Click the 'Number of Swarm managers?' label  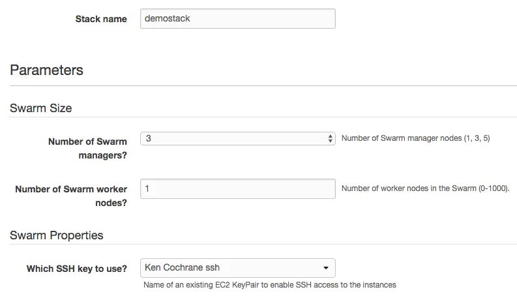pos(88,148)
